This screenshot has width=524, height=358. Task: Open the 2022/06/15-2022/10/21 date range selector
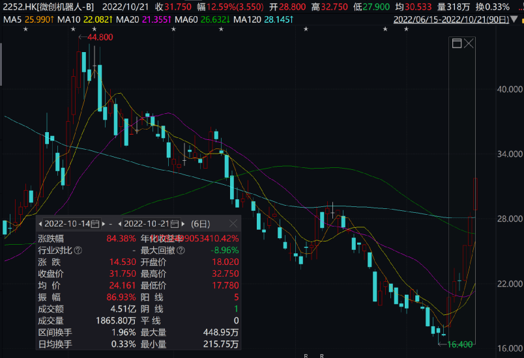(456, 19)
